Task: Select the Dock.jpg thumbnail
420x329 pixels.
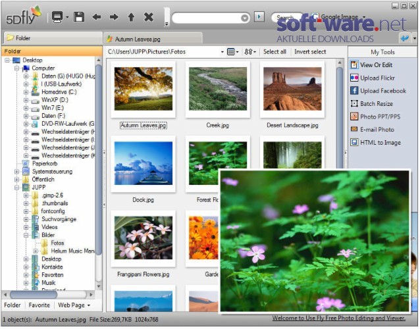Action: tap(144, 164)
